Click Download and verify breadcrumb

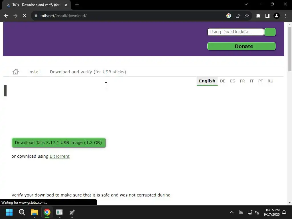(x=88, y=72)
